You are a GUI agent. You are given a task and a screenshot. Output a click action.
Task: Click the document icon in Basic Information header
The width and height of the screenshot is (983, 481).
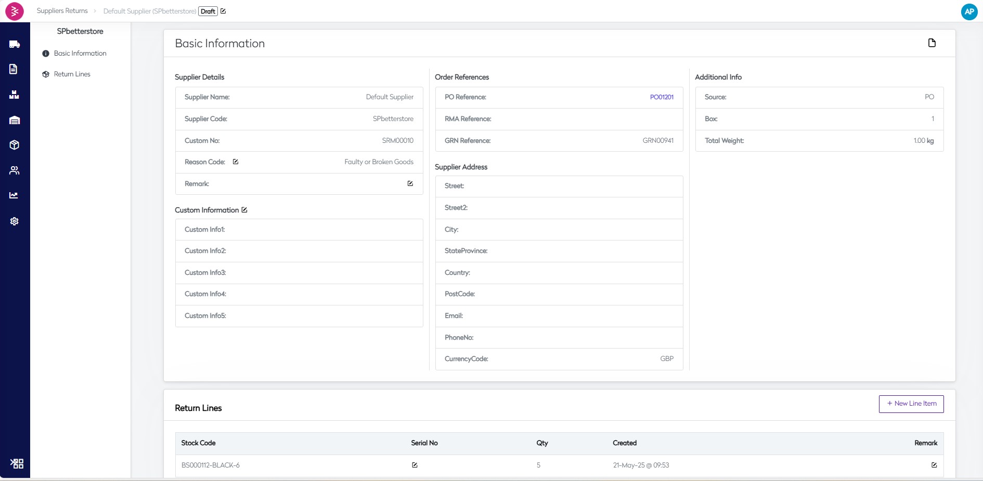(932, 43)
